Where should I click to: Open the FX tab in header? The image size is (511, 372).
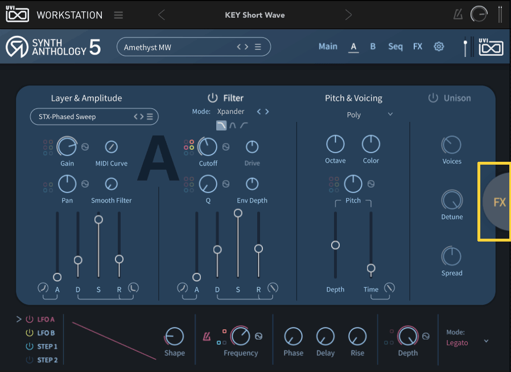tap(418, 46)
